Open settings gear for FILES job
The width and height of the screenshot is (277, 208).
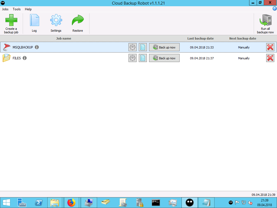click(x=133, y=58)
